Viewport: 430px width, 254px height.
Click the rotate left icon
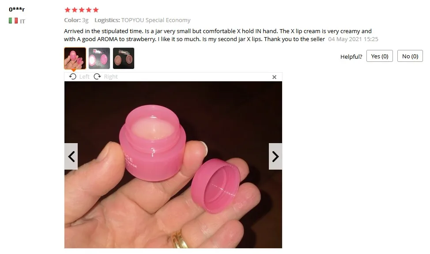(x=73, y=76)
